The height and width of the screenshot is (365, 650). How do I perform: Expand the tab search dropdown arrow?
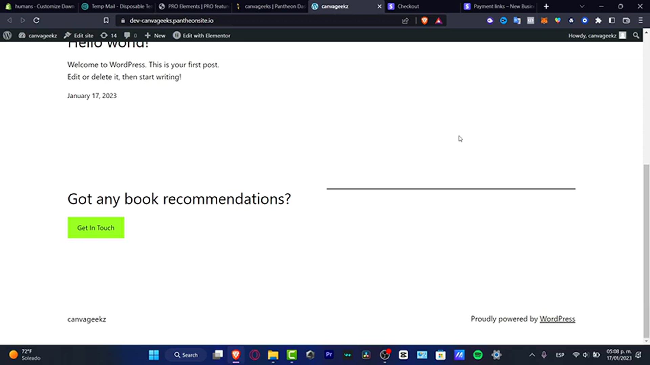pos(582,6)
